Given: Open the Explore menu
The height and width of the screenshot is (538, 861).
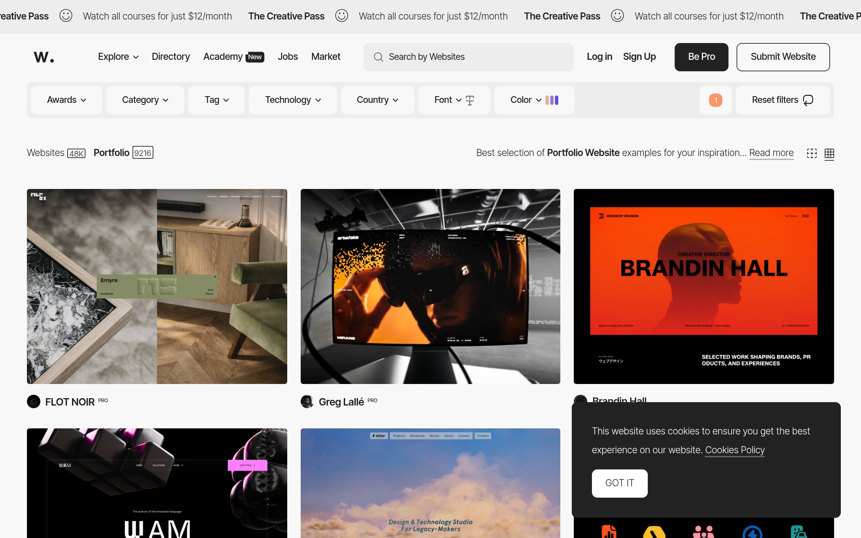Looking at the screenshot, I should pos(118,56).
